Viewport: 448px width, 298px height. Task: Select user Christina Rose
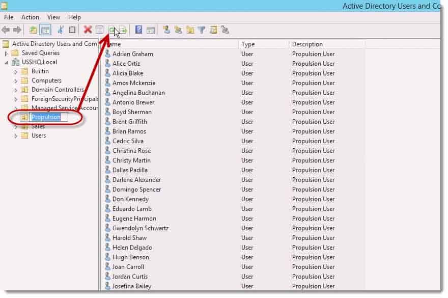pyautogui.click(x=131, y=151)
